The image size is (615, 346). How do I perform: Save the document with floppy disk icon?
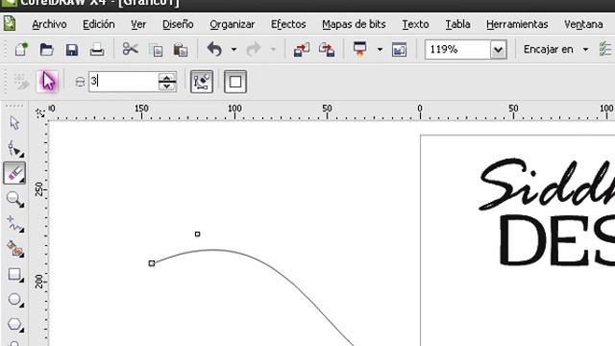72,50
